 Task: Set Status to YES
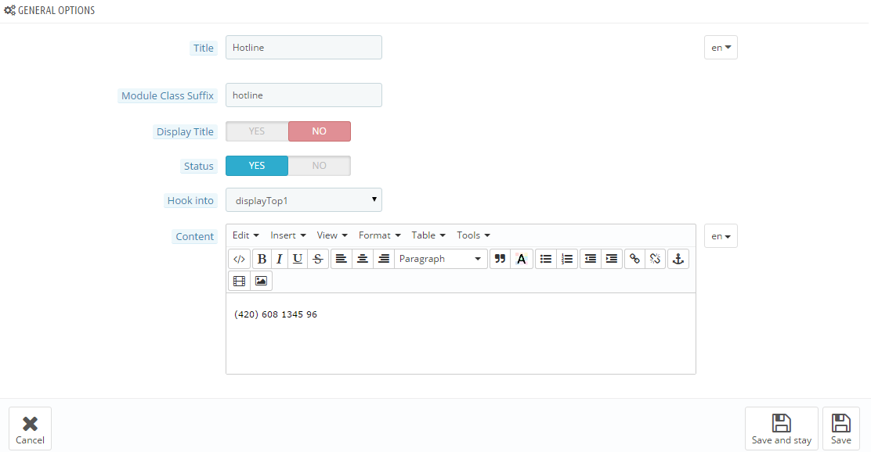pos(257,166)
